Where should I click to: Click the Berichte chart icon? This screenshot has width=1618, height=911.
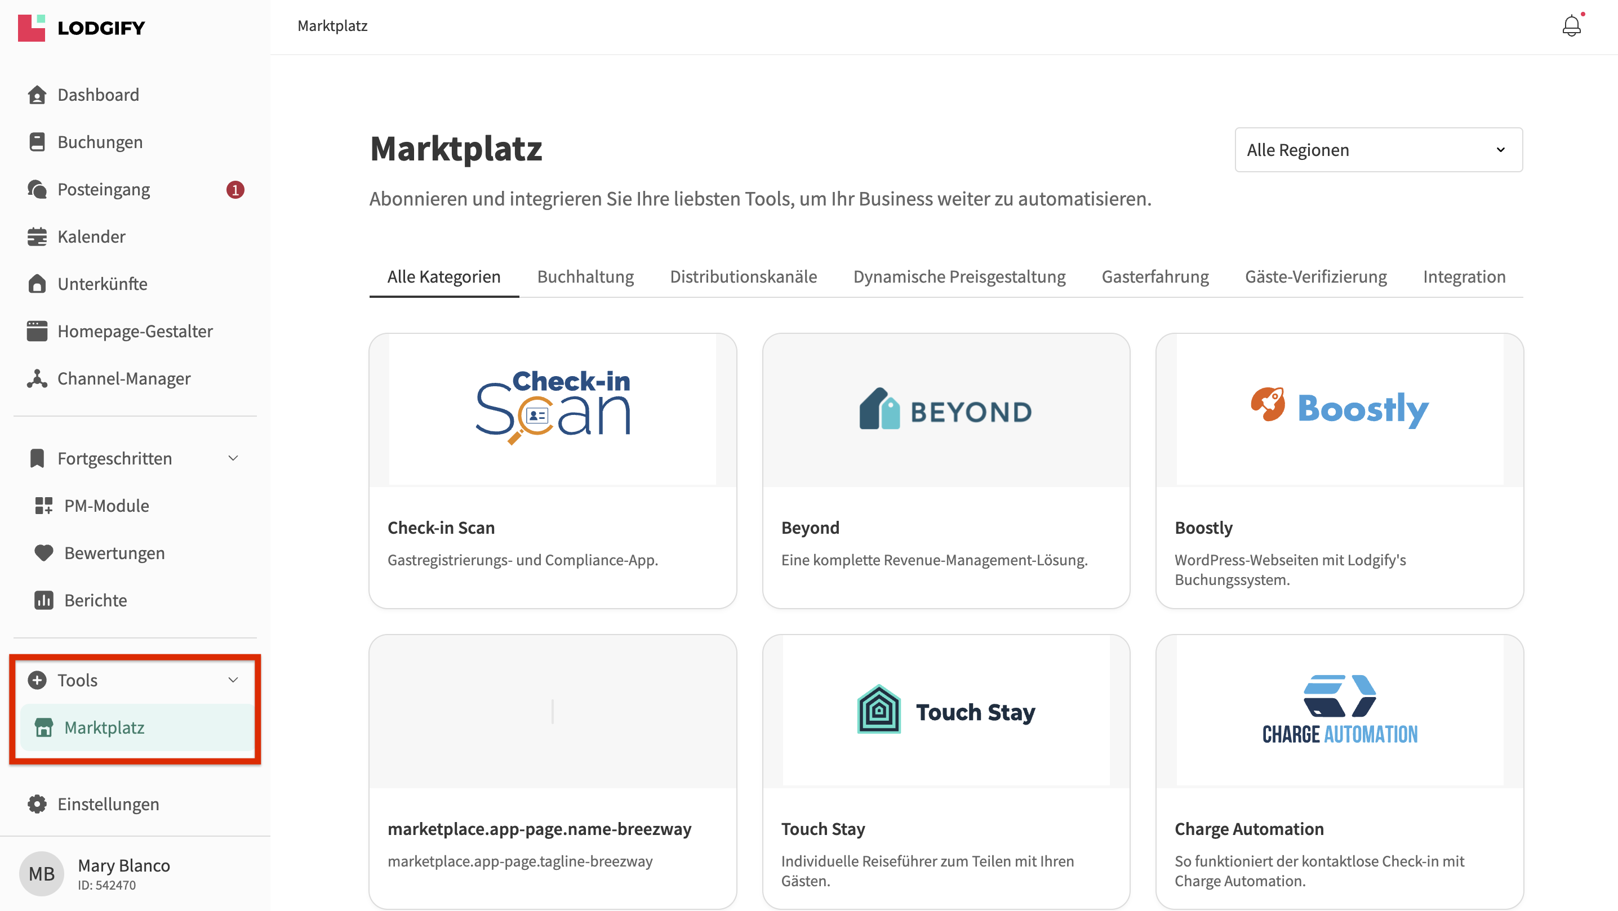pyautogui.click(x=43, y=600)
